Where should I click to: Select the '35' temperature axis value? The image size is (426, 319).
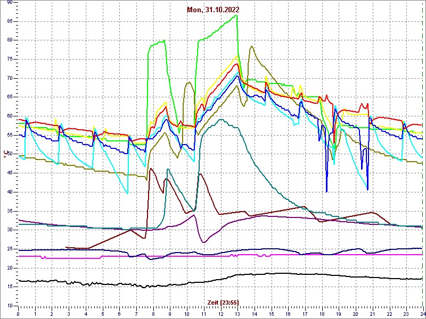[x=10, y=211]
